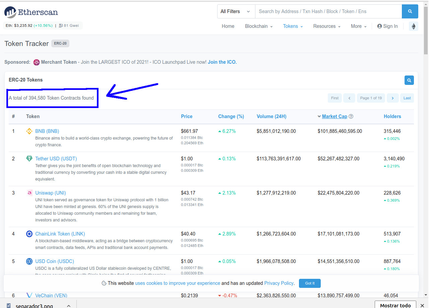
Task: Click the Uniswap price $43.17
Action: tap(188, 193)
